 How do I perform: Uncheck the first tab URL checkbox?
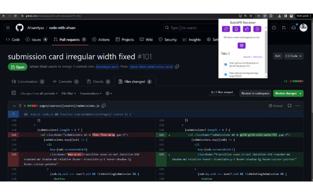pyautogui.click(x=226, y=64)
